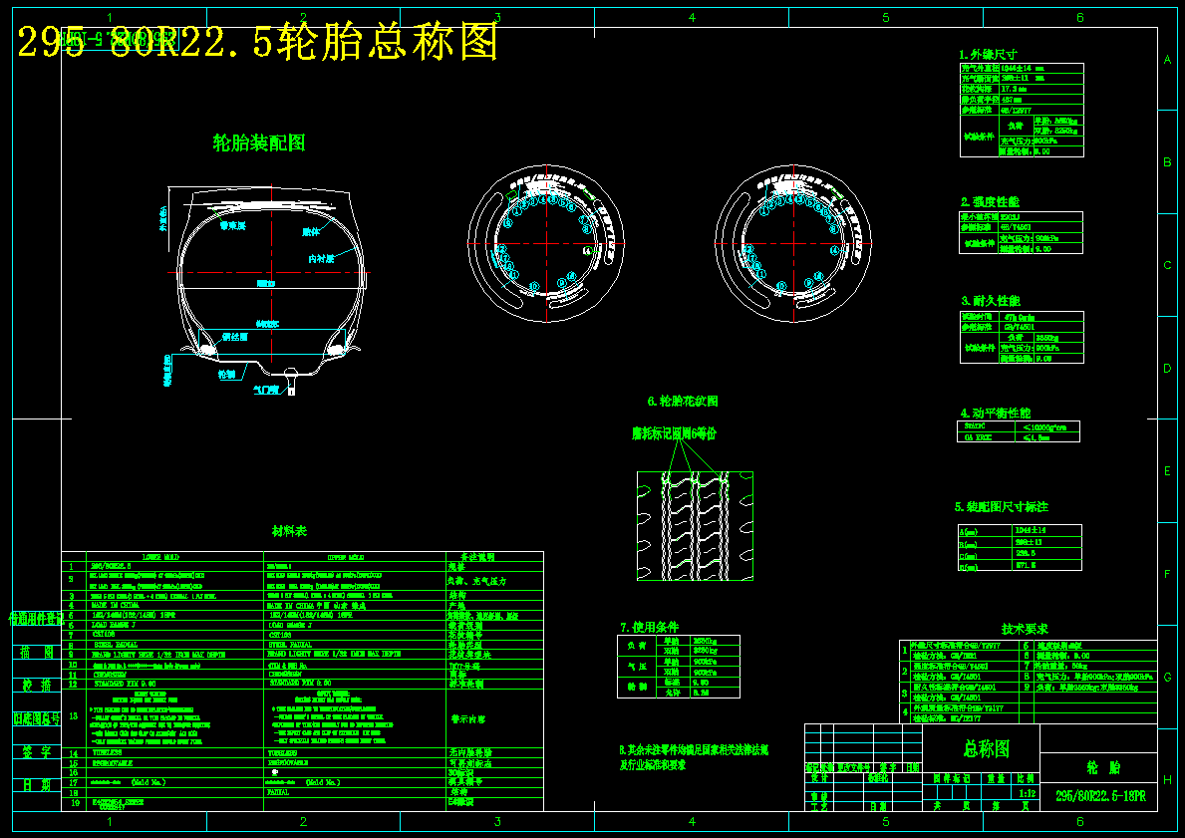Click the left tire sidewall view
The image size is (1185, 838).
(546, 243)
